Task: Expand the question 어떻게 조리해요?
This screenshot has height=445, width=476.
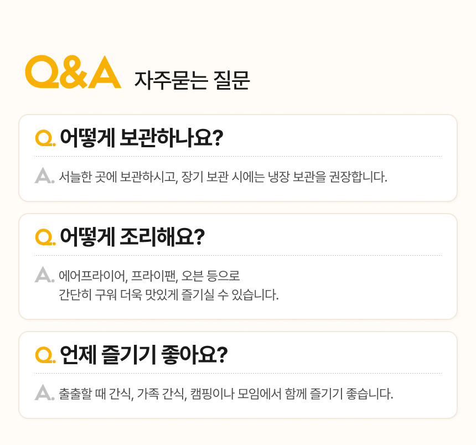Action: point(132,237)
